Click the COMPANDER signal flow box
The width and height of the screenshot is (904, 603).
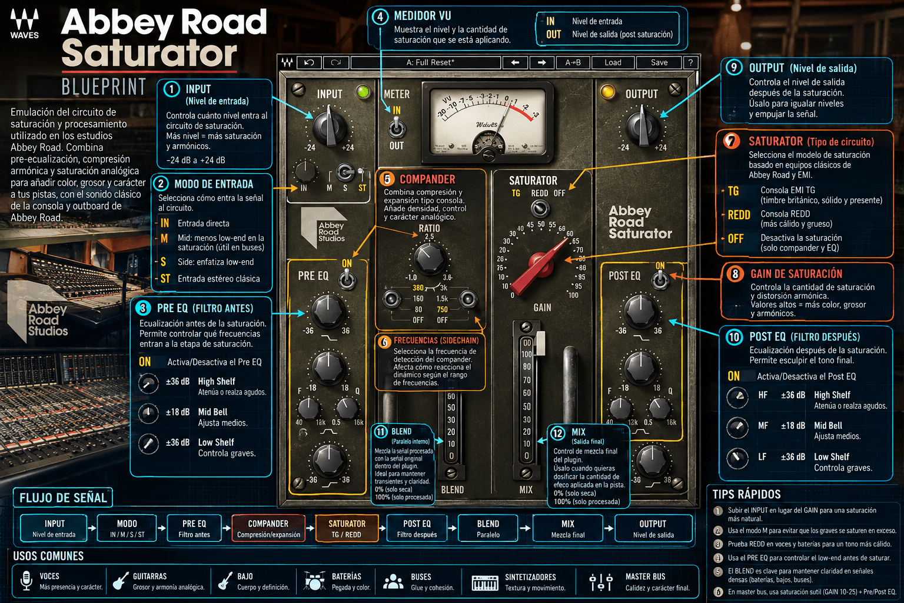[268, 528]
